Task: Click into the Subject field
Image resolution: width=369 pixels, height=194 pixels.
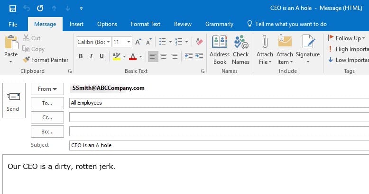Action: coord(218,145)
